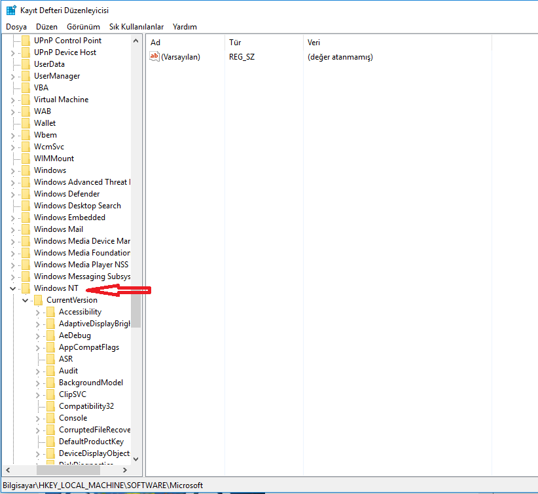Click the WAB folder icon

click(x=26, y=111)
